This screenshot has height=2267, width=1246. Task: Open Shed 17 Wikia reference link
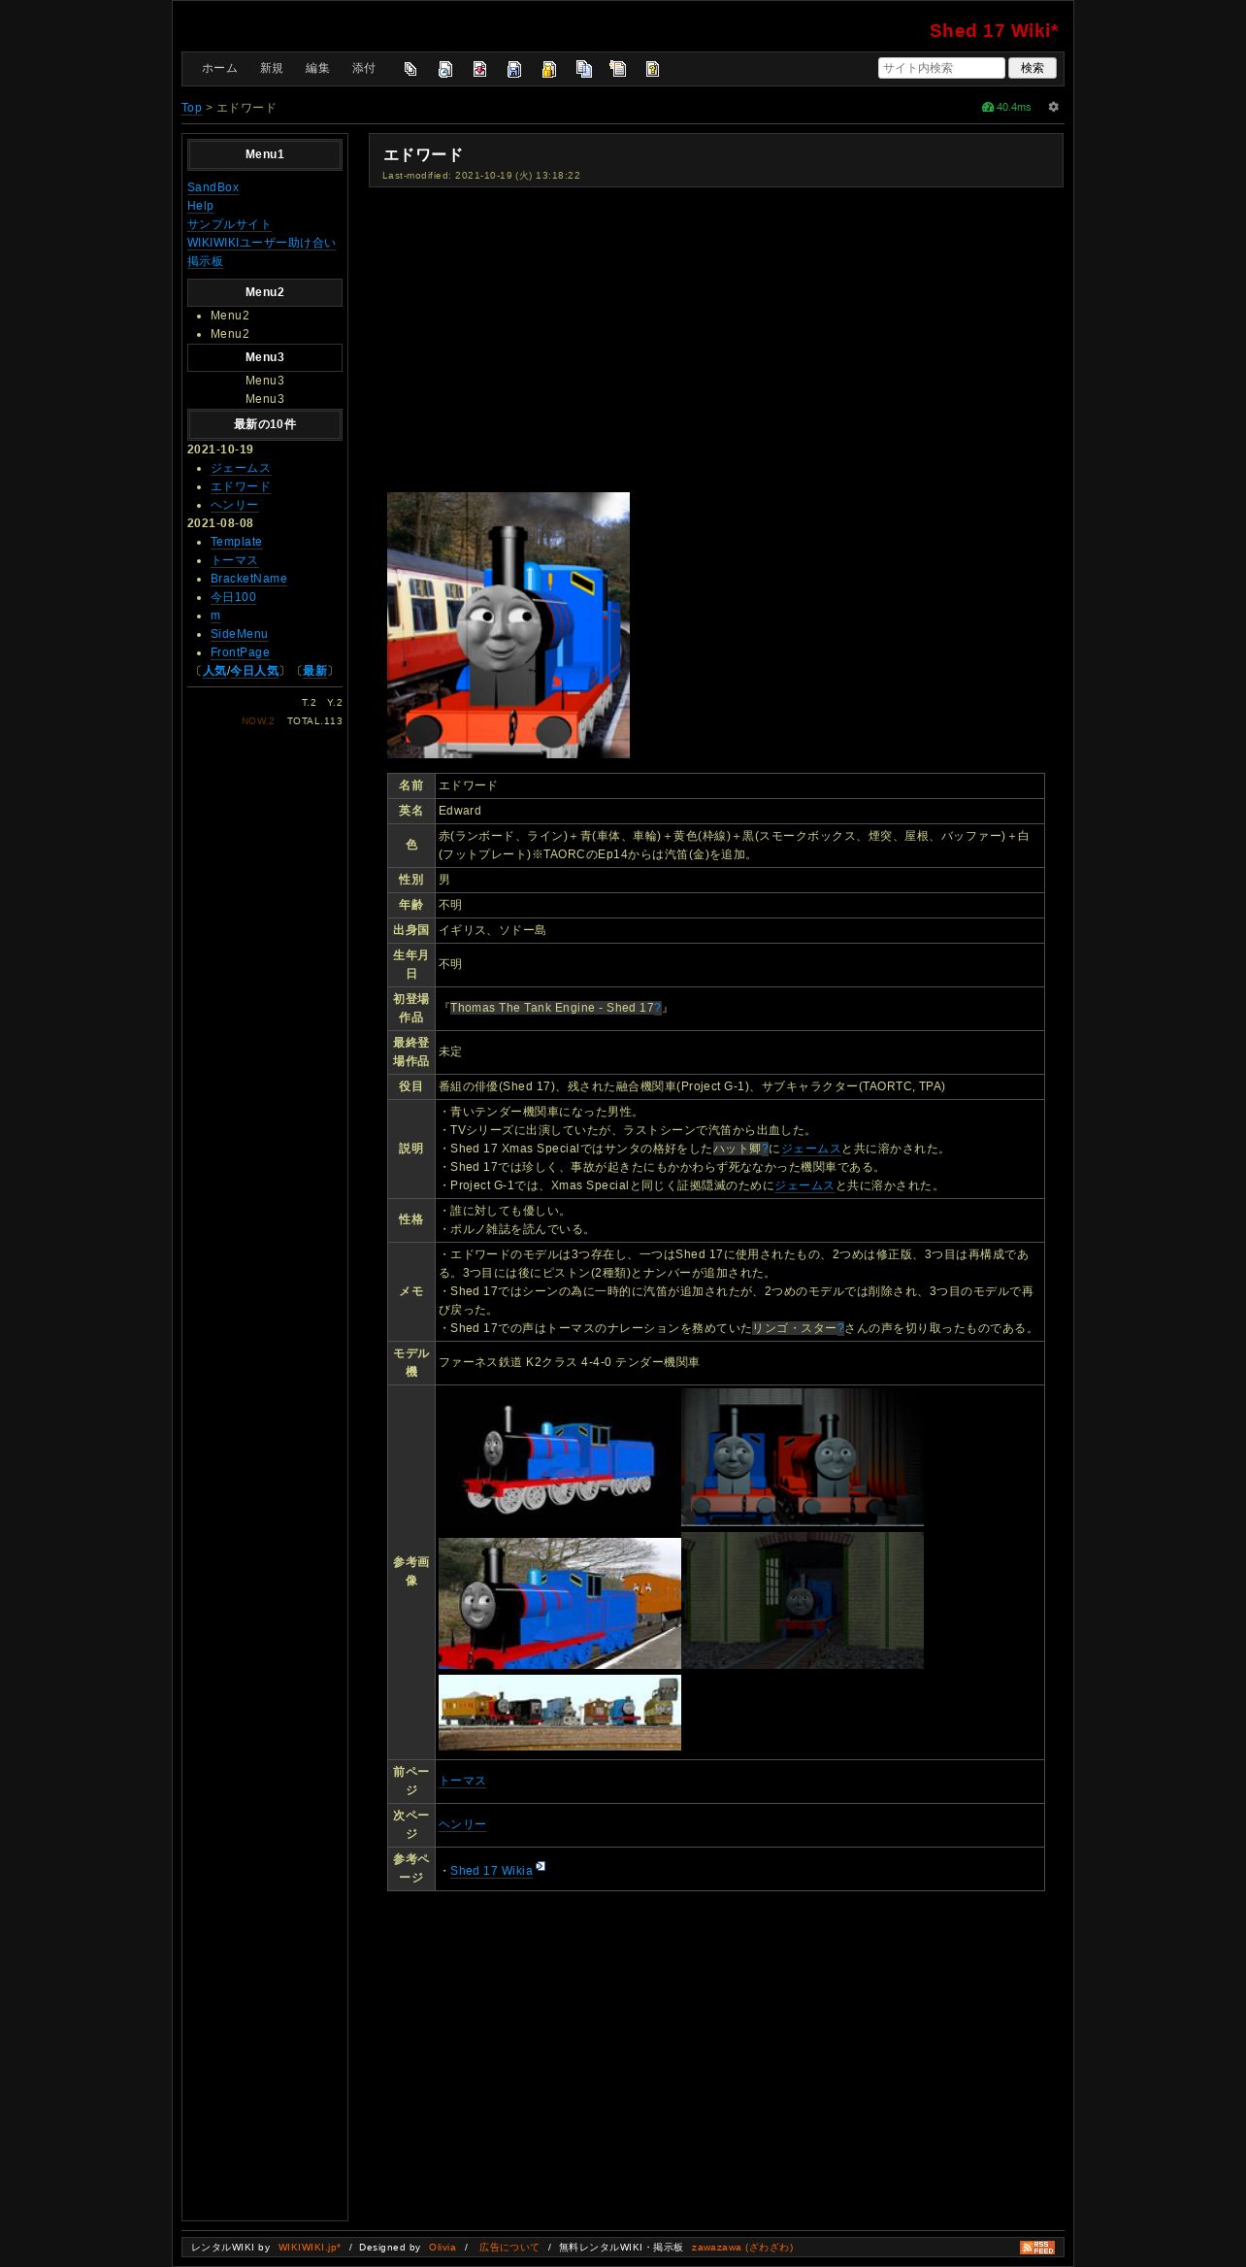tap(491, 1871)
